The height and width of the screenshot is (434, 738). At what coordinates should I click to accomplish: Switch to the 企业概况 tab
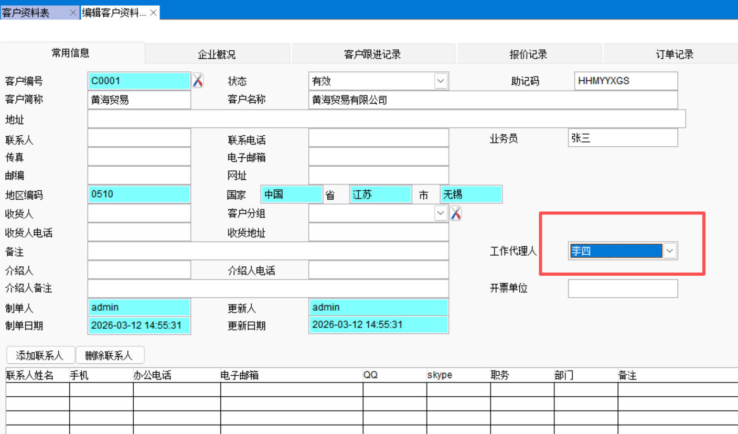(x=217, y=55)
